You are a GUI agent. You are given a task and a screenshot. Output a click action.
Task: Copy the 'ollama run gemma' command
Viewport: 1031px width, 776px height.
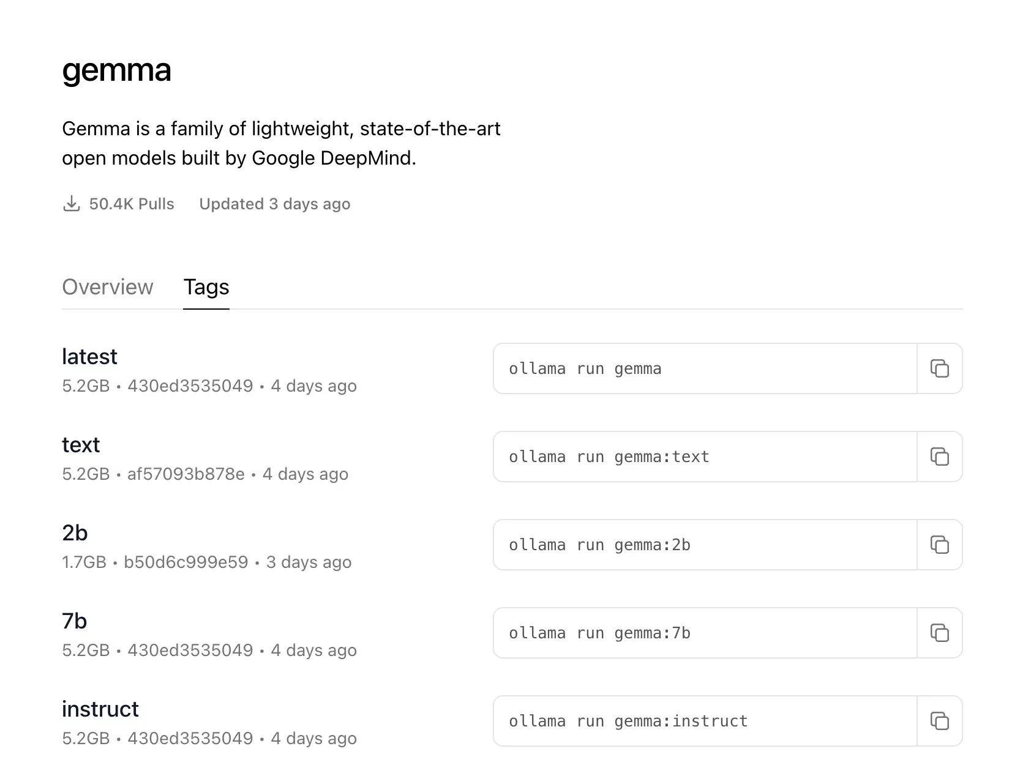point(939,368)
